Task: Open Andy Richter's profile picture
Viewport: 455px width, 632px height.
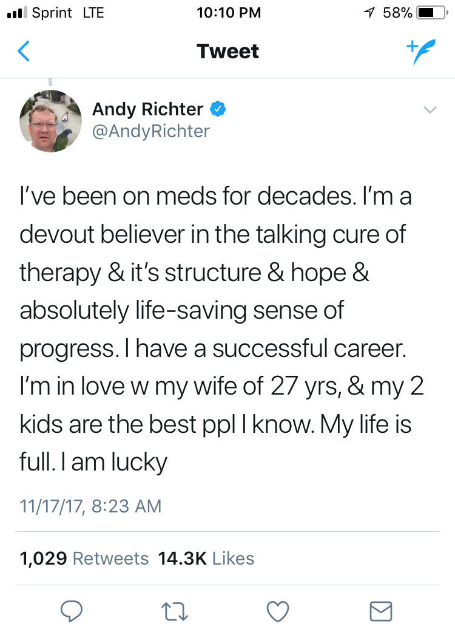Action: (50, 121)
